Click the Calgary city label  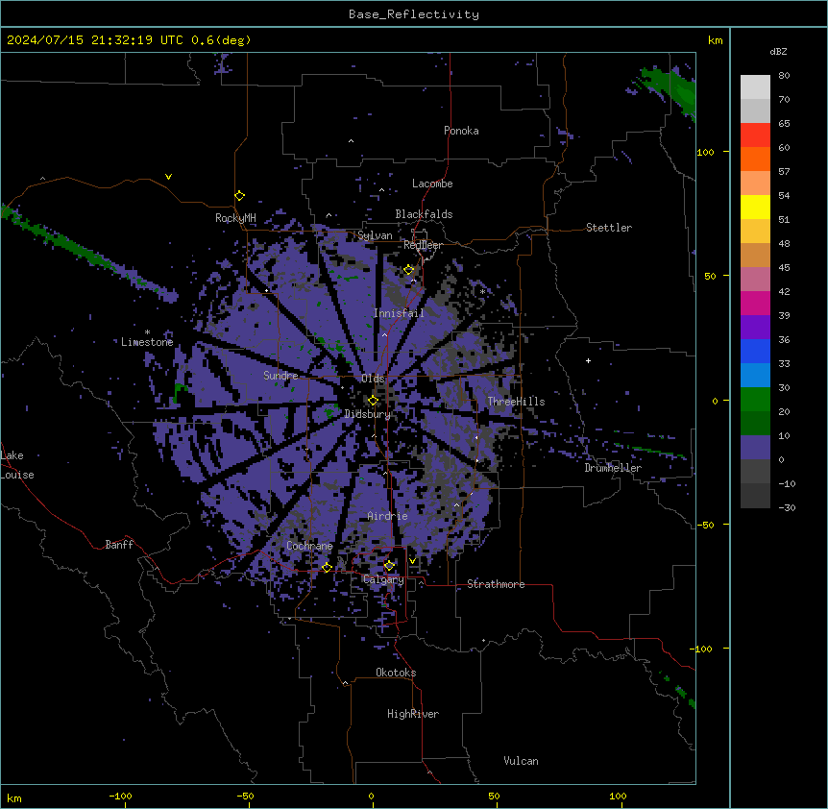(x=383, y=579)
